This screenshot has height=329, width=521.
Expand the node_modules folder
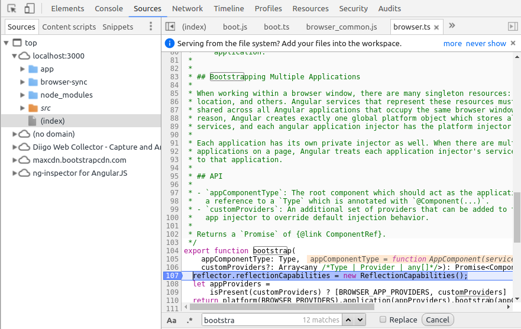coord(22,95)
